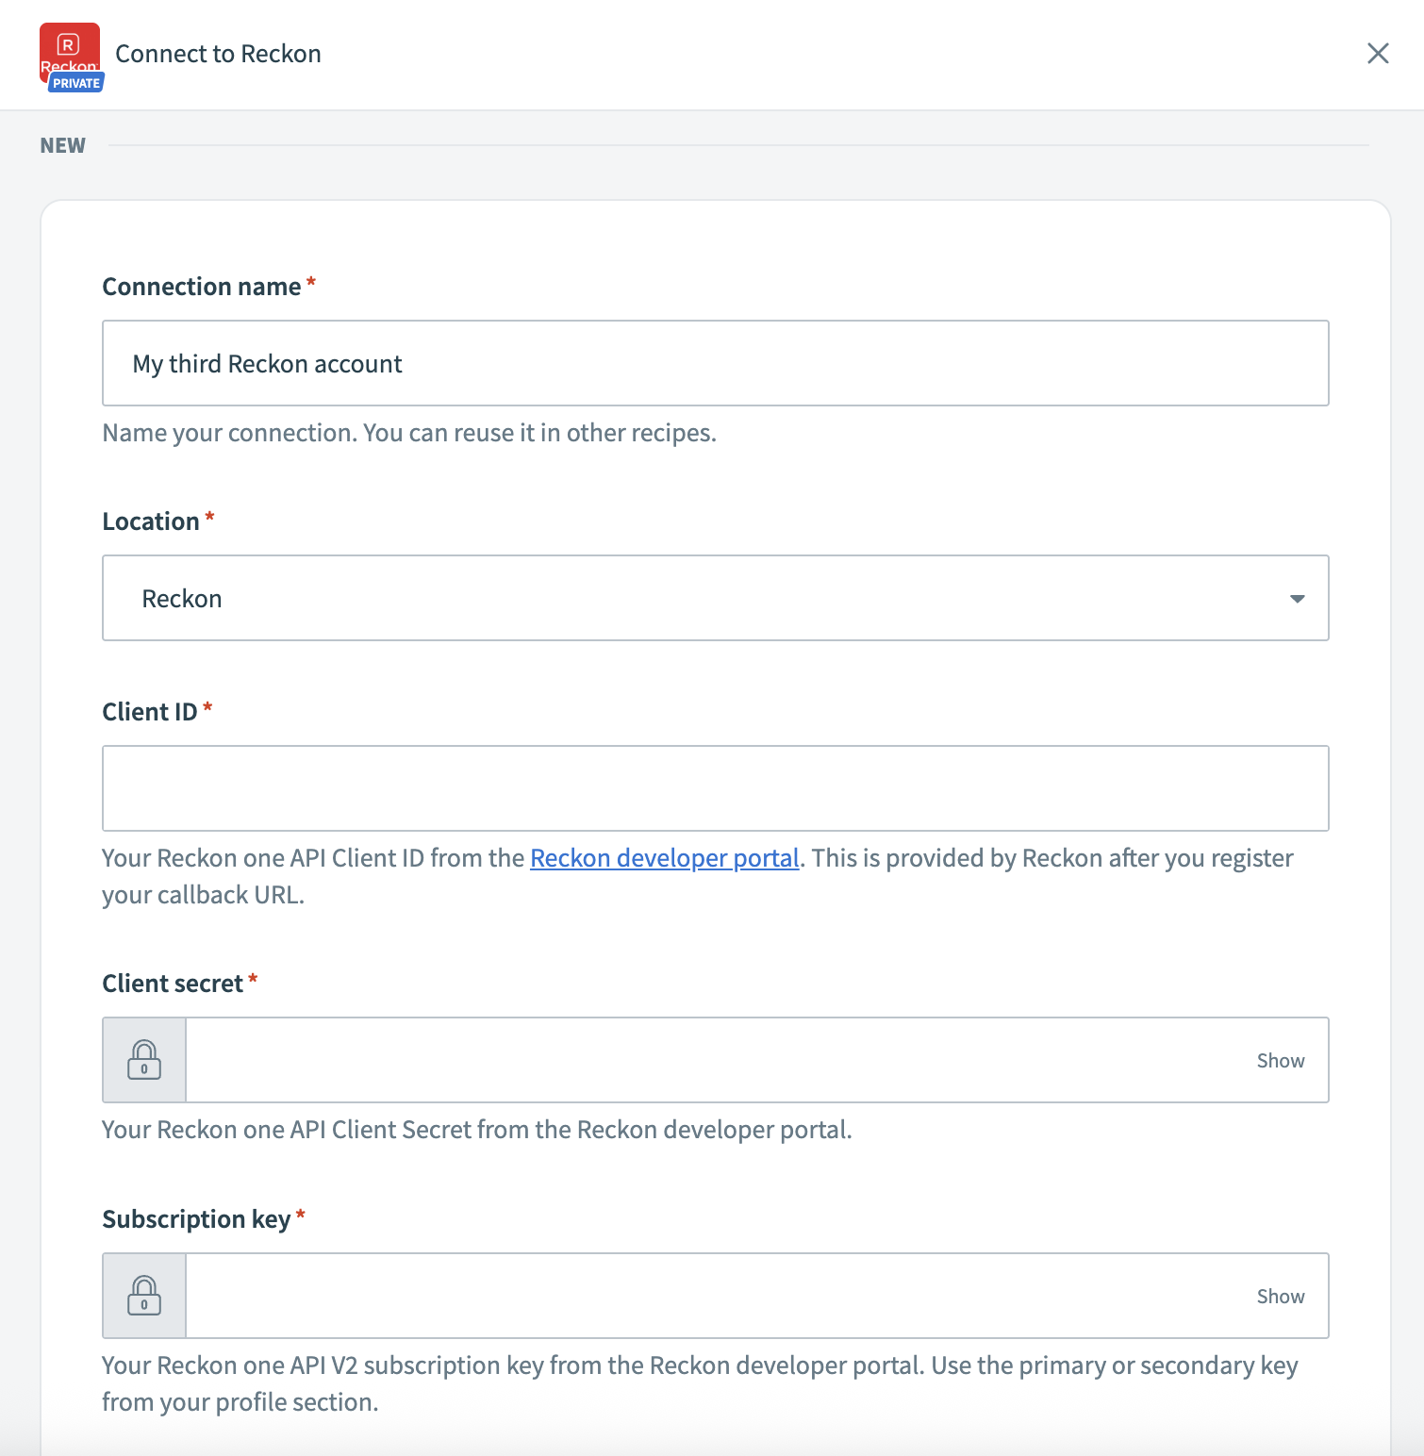
Task: Show the Client secret value
Action: click(1280, 1061)
